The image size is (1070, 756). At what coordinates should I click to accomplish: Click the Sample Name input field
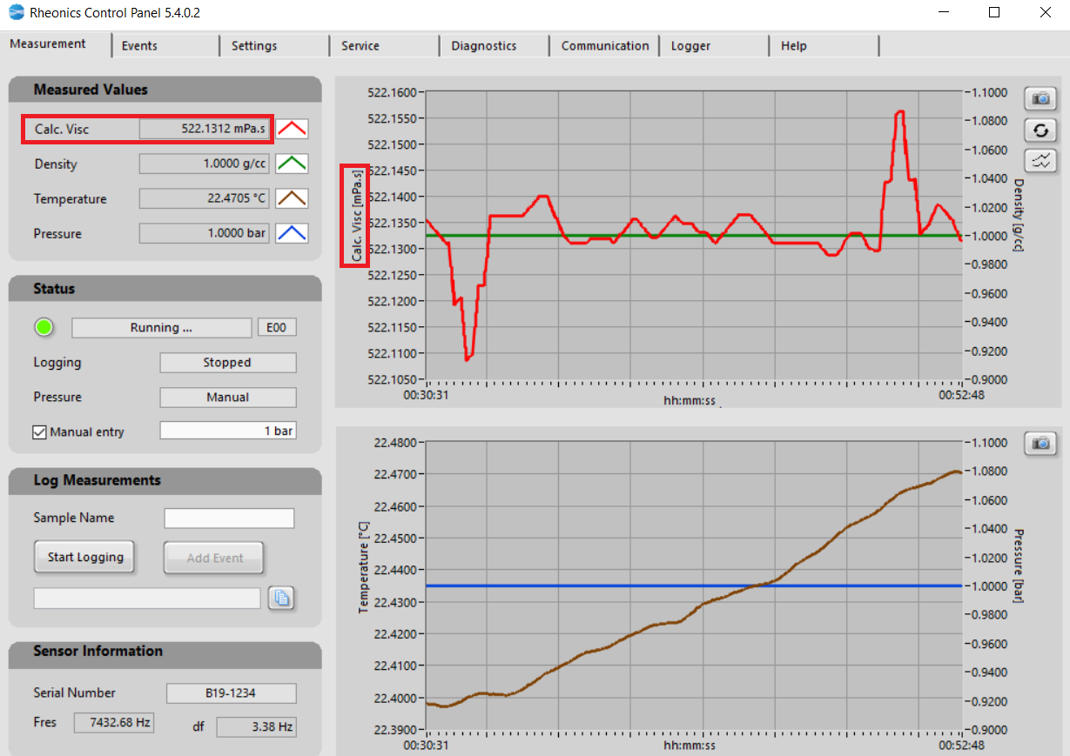click(x=229, y=518)
